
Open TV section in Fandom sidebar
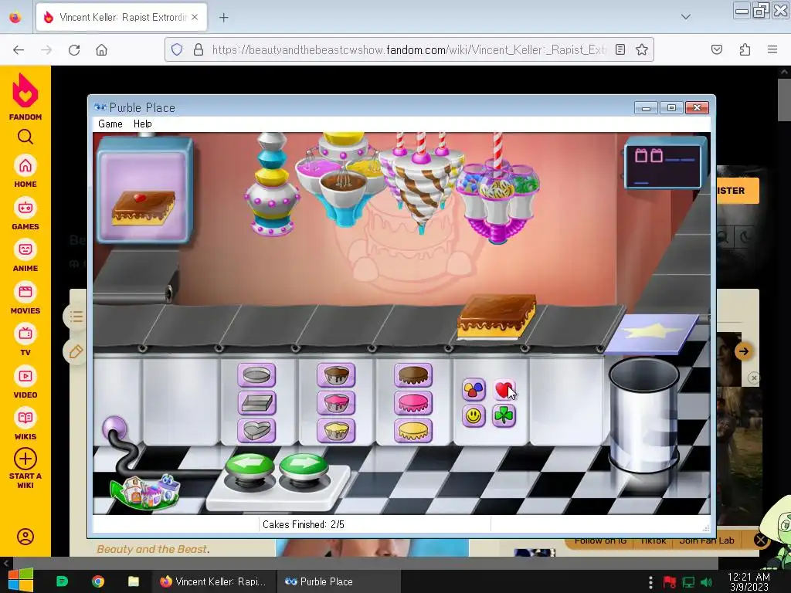point(25,340)
